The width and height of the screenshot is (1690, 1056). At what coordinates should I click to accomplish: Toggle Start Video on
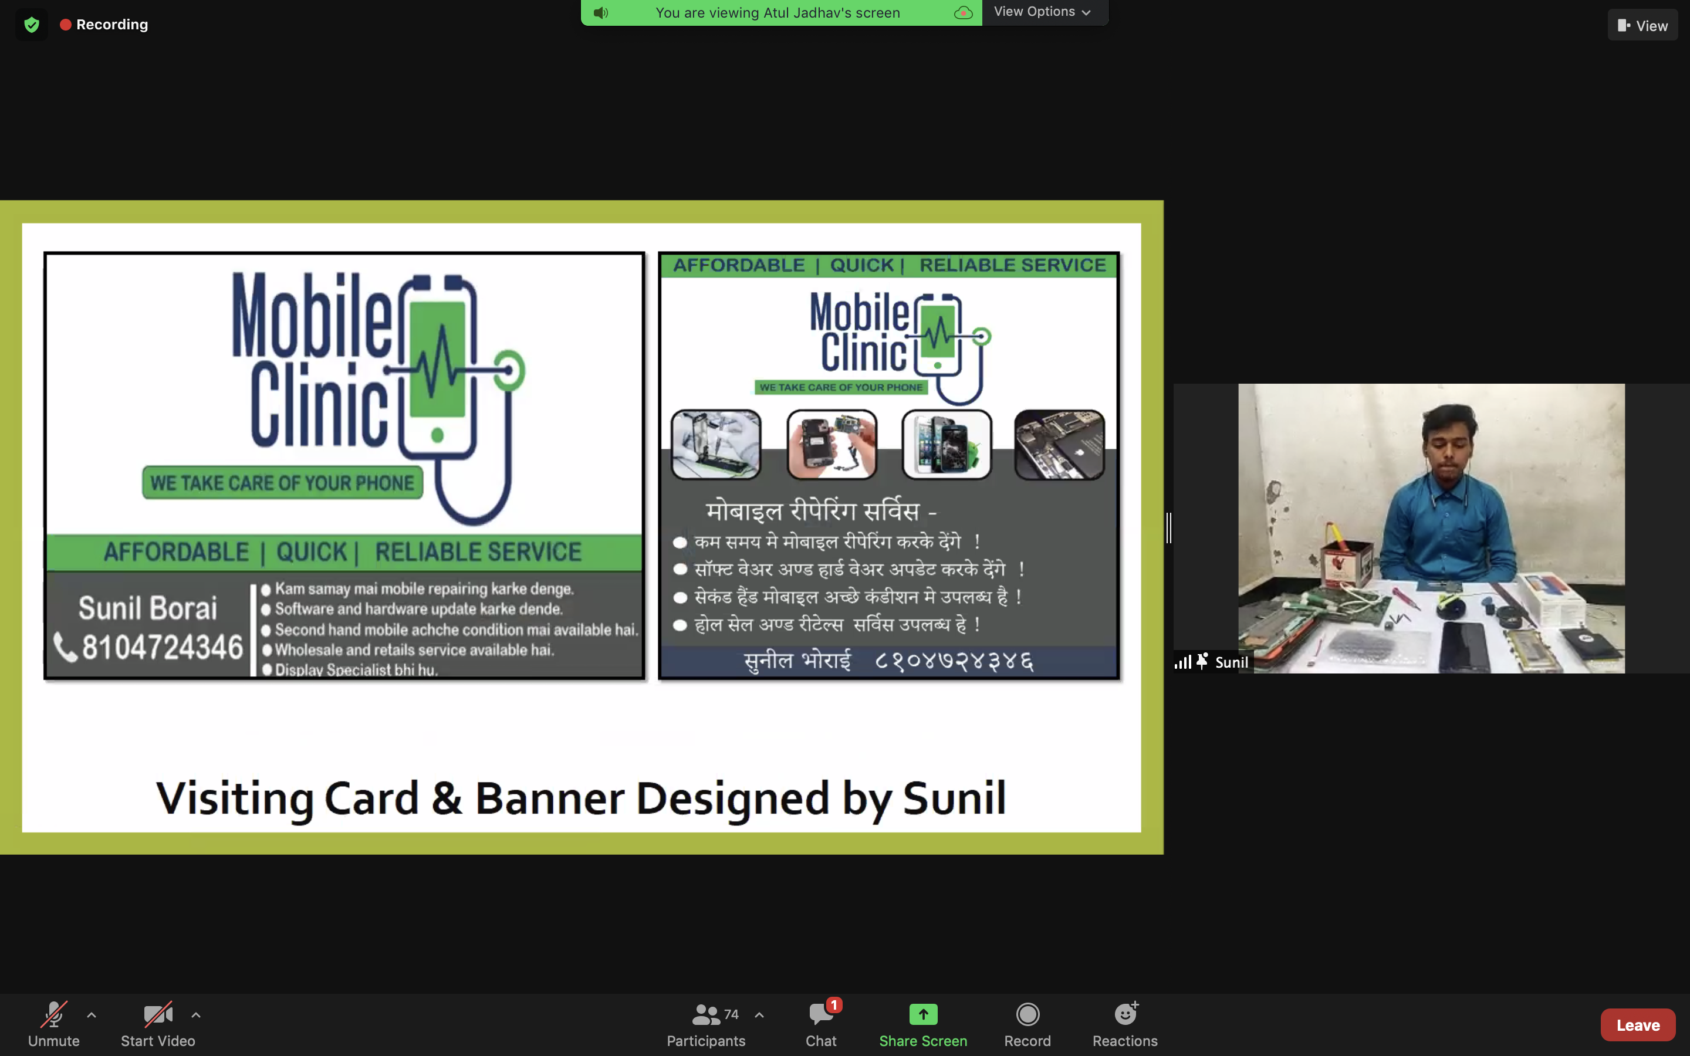158,1024
